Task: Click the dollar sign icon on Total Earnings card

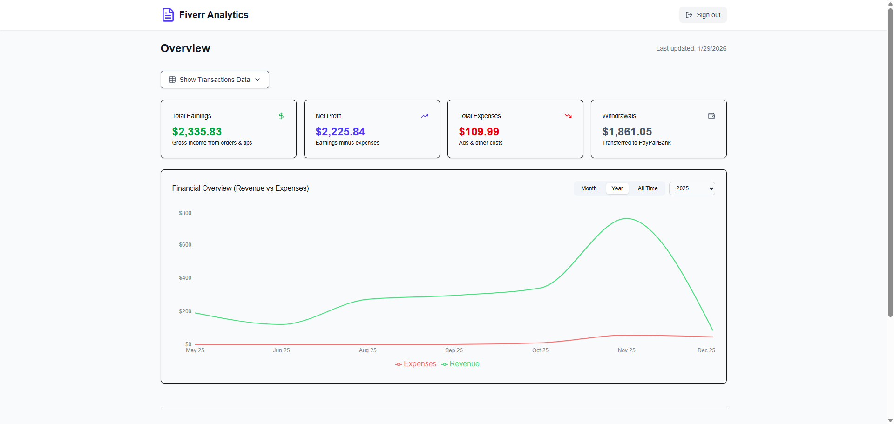Action: tap(281, 116)
